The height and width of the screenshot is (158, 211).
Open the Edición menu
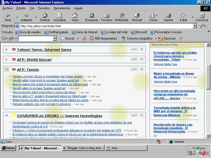[x=21, y=8]
